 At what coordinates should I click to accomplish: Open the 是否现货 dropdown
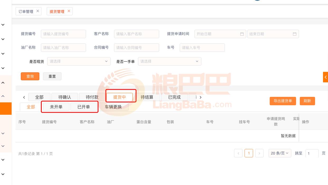pos(79,61)
